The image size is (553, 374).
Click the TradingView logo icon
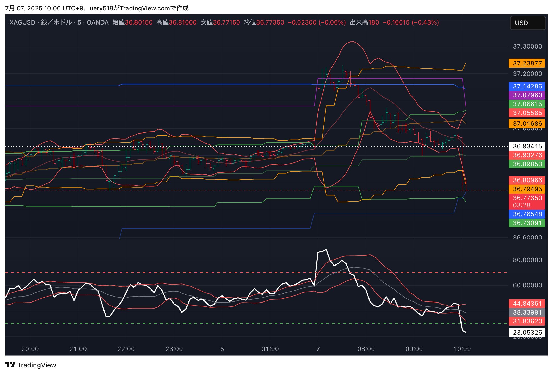pyautogui.click(x=10, y=365)
